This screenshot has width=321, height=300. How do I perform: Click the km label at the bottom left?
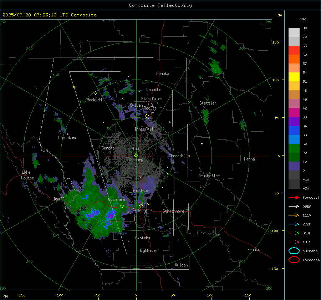tap(5, 296)
